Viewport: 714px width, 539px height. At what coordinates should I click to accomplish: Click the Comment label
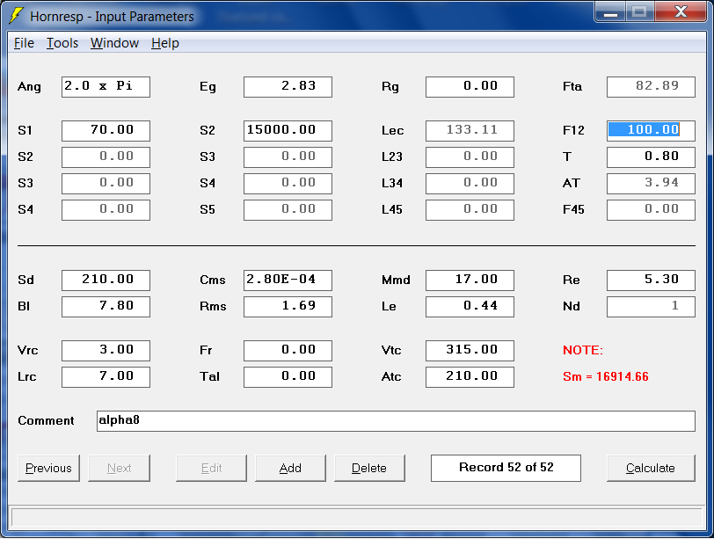tap(46, 420)
